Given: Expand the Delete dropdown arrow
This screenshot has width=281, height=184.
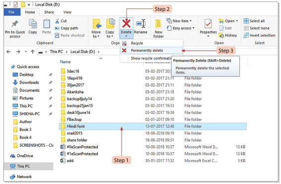Looking at the screenshot, I should 126,36.
